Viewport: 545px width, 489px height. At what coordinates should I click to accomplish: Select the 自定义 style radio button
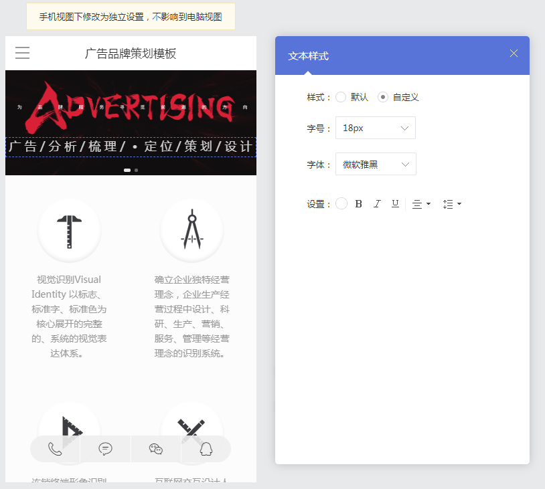[383, 97]
